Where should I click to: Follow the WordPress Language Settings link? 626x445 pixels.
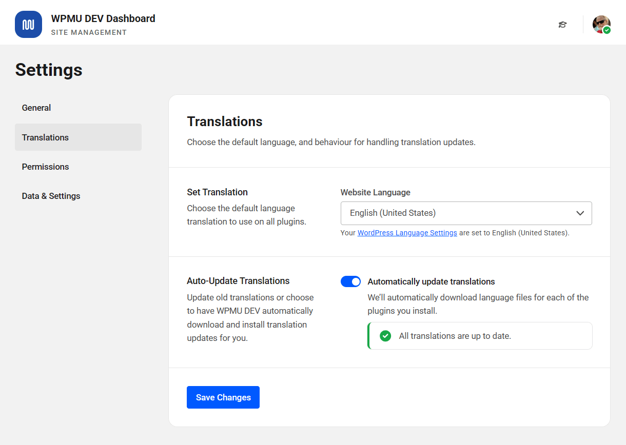pyautogui.click(x=407, y=233)
